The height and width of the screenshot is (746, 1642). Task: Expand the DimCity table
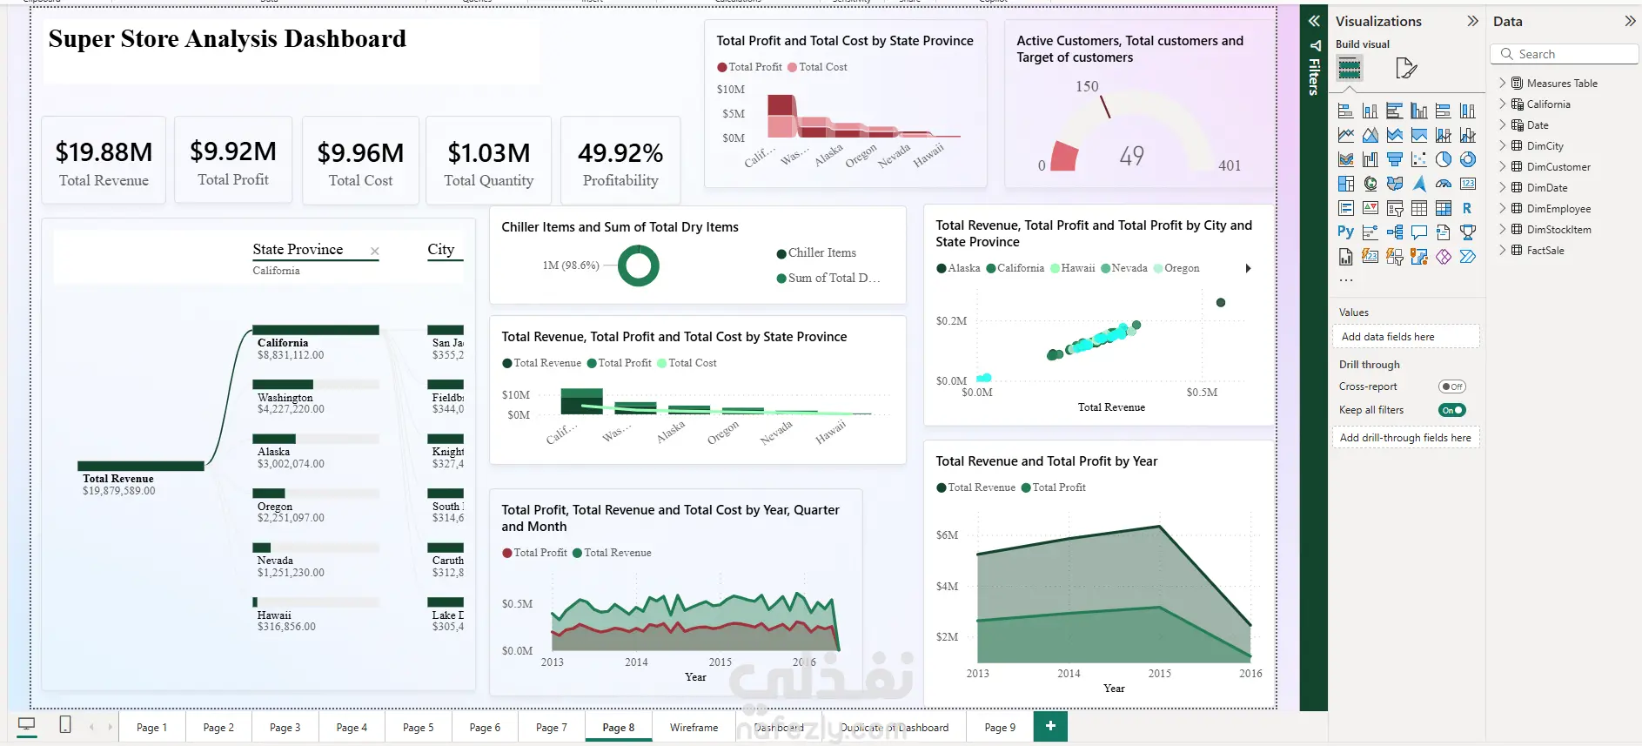pos(1503,146)
